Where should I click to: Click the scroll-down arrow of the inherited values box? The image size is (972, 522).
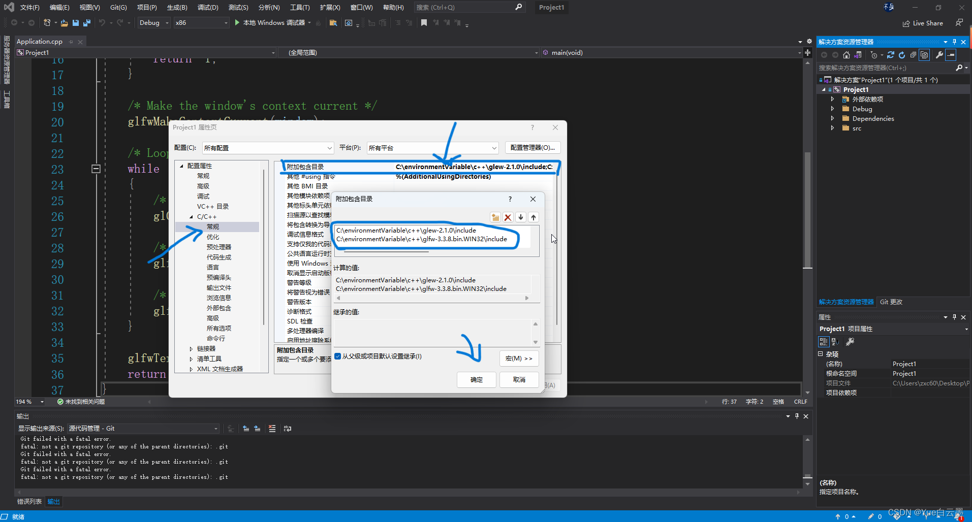tap(535, 342)
